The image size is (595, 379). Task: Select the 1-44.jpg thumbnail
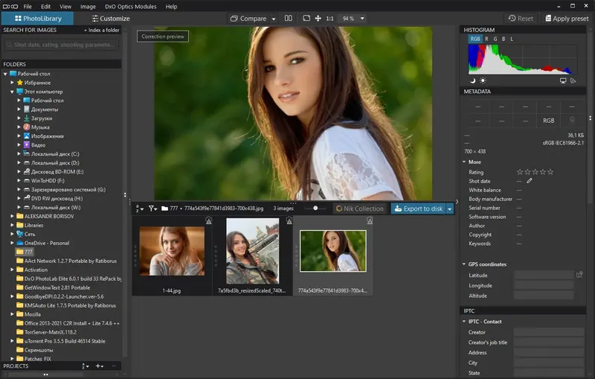(x=172, y=251)
